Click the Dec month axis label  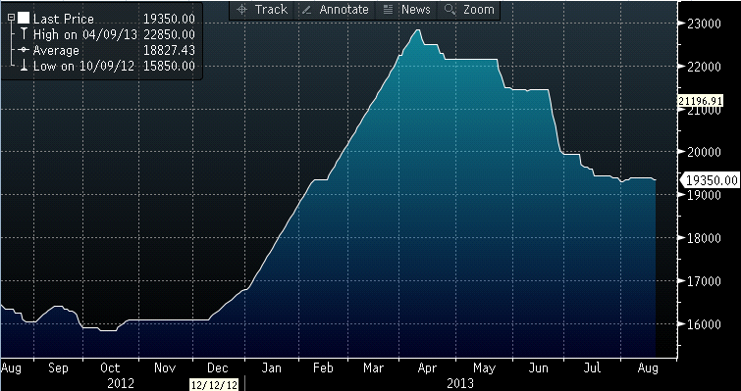tap(218, 367)
